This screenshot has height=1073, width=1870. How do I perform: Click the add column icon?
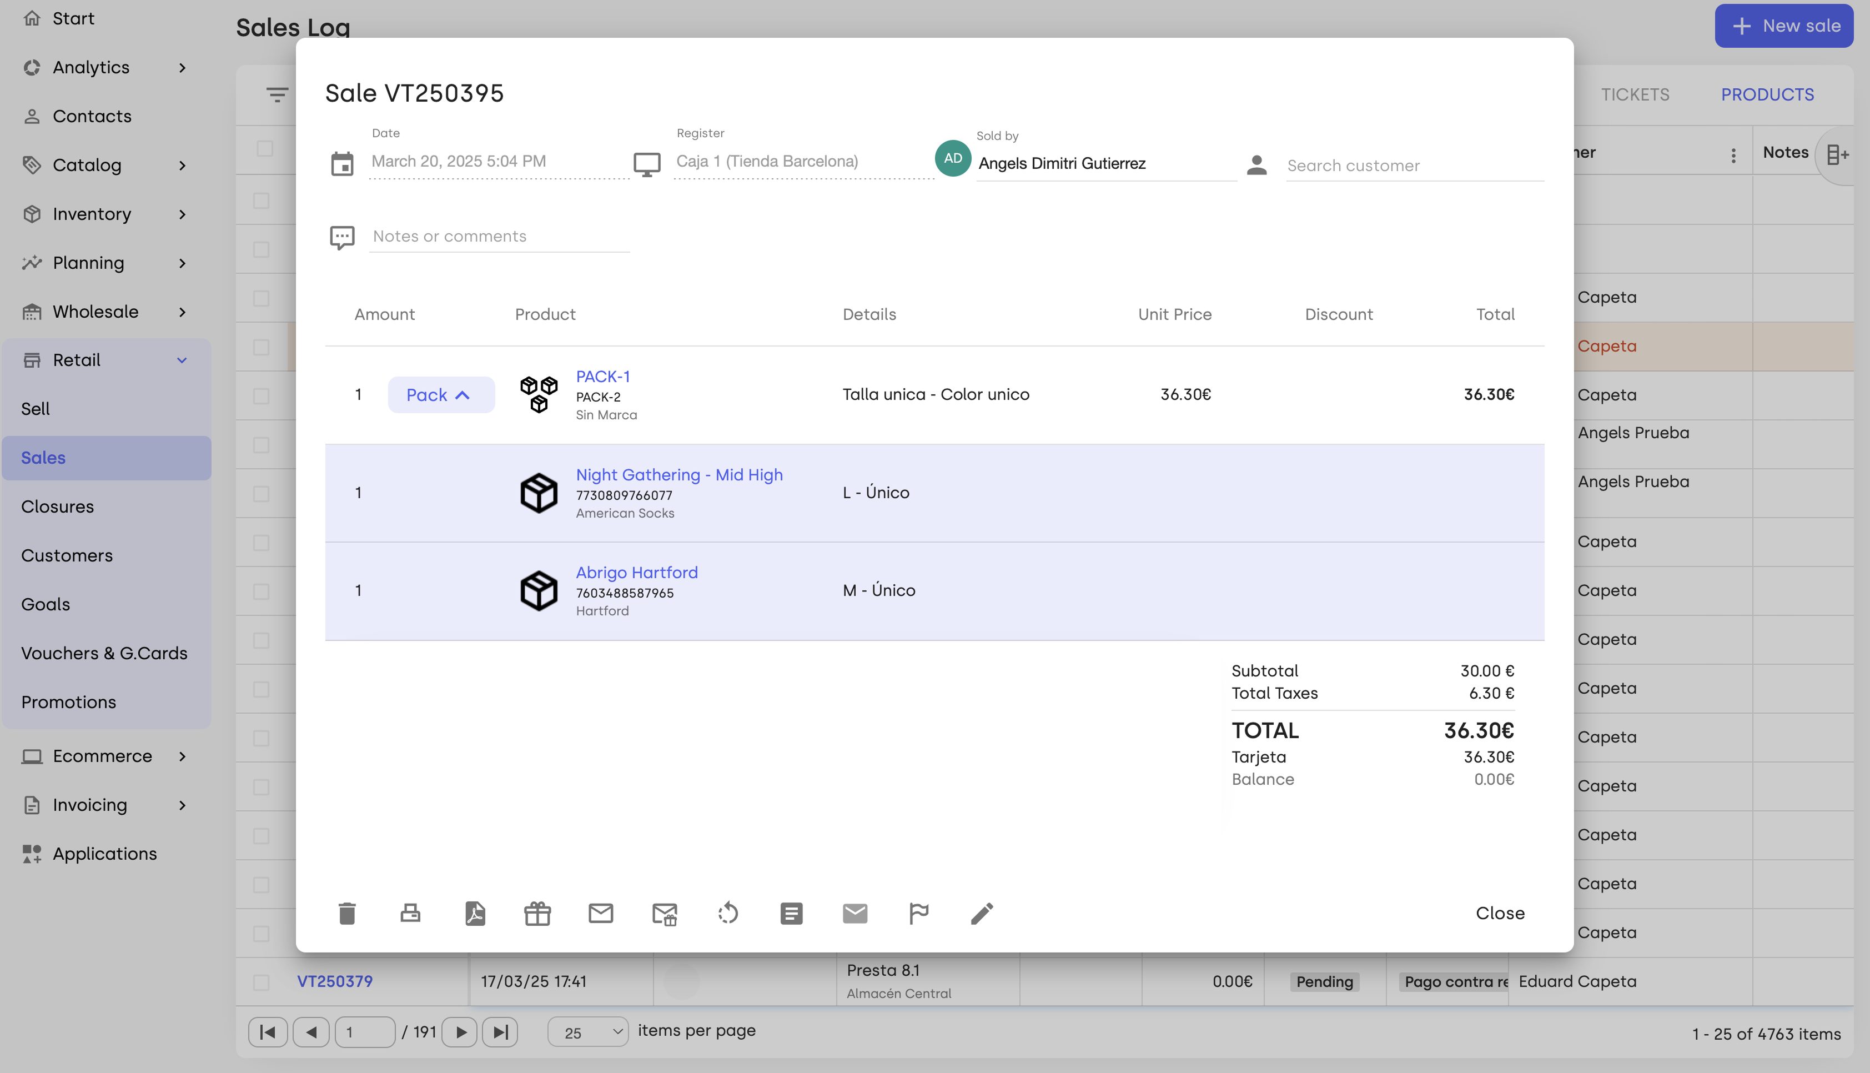pos(1838,155)
